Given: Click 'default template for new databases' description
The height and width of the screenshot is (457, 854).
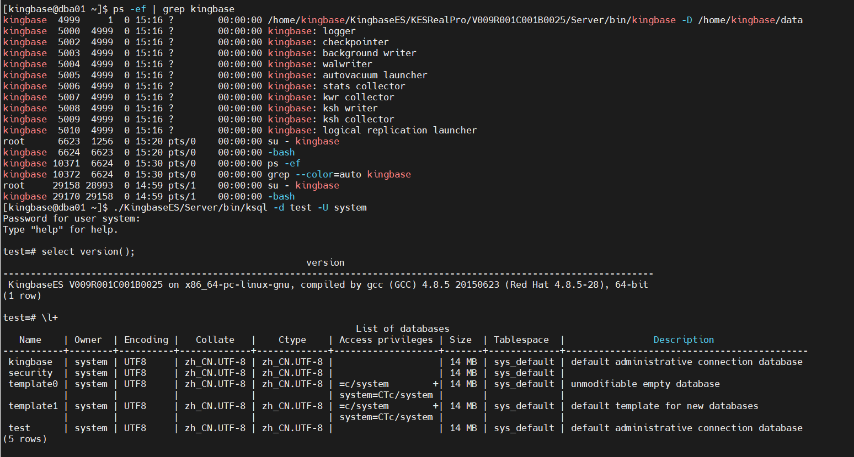Looking at the screenshot, I should pyautogui.click(x=665, y=406).
